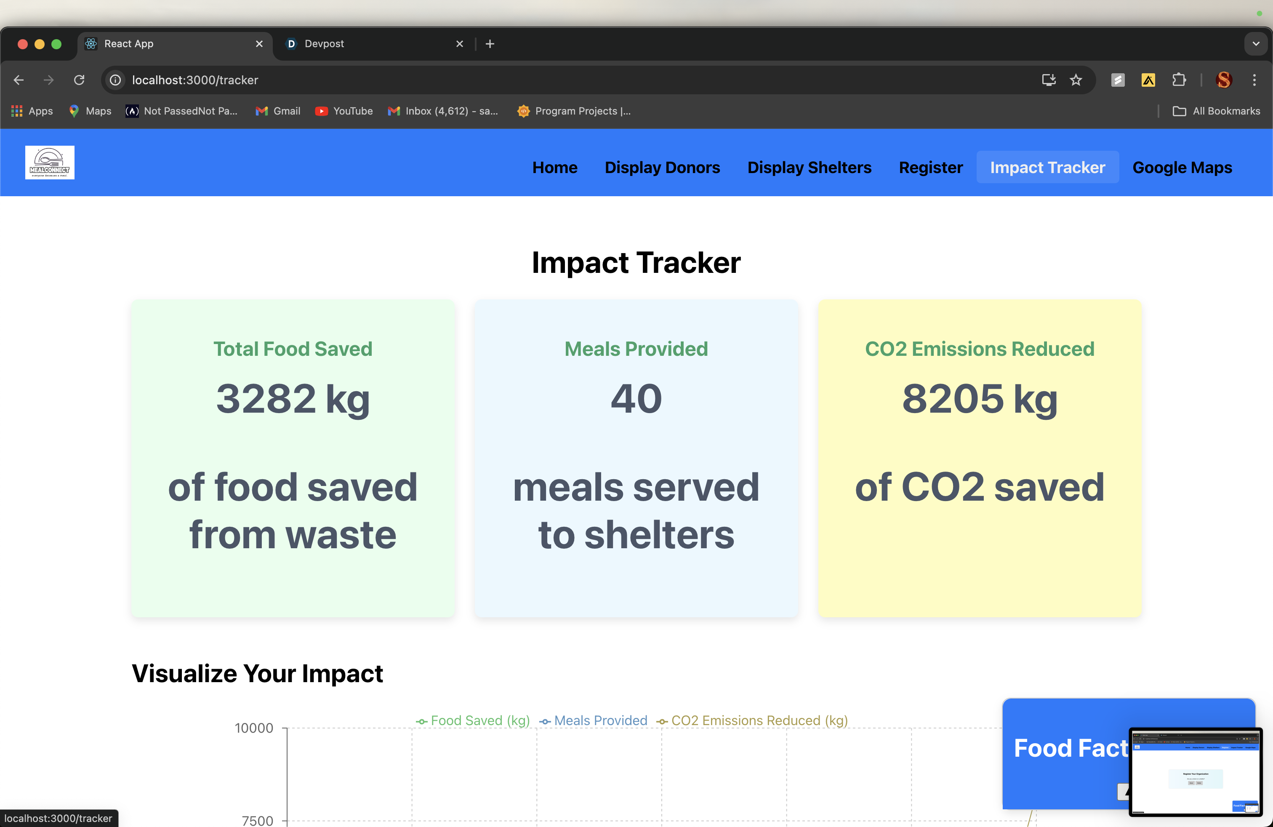Viewport: 1273px width, 827px height.
Task: Open the Extensions puzzle icon
Action: pos(1178,80)
